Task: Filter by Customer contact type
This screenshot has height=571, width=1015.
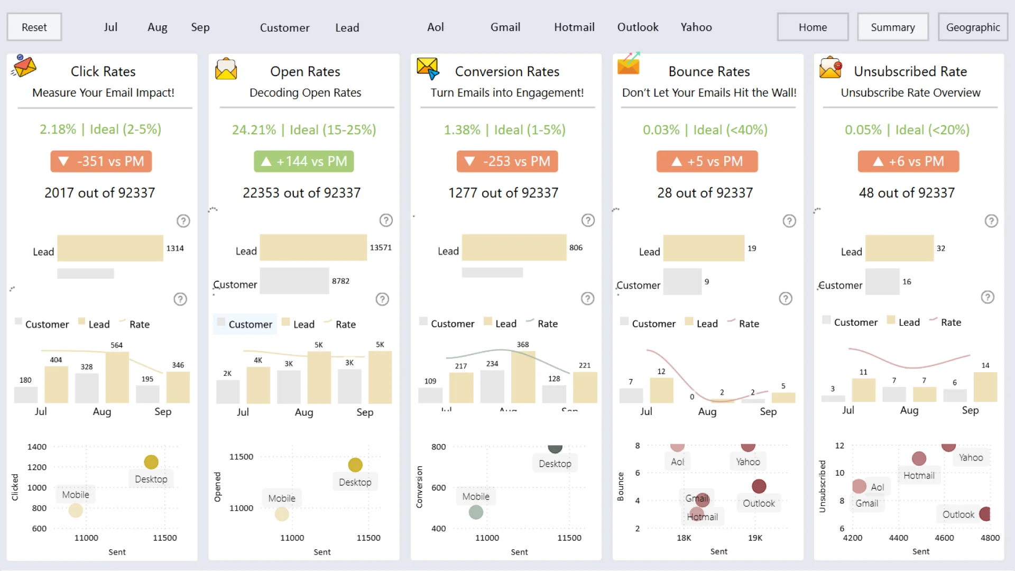Action: pos(284,27)
